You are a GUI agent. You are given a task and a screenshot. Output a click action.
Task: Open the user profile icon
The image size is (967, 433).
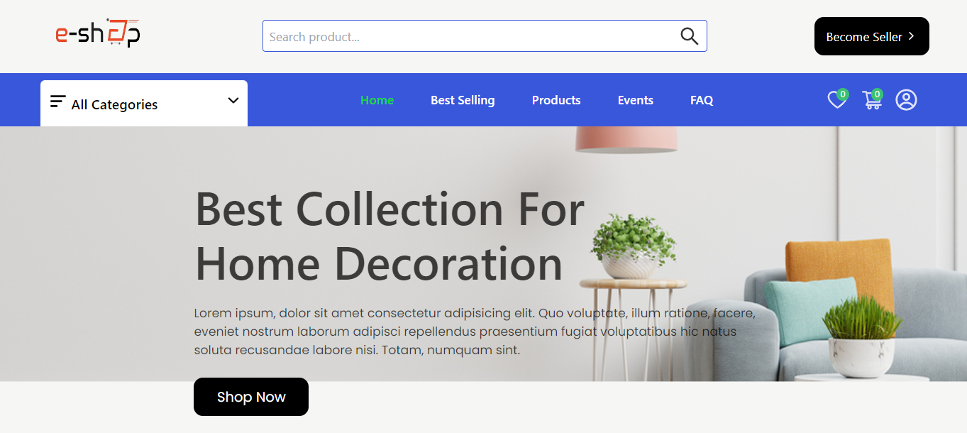tap(906, 100)
